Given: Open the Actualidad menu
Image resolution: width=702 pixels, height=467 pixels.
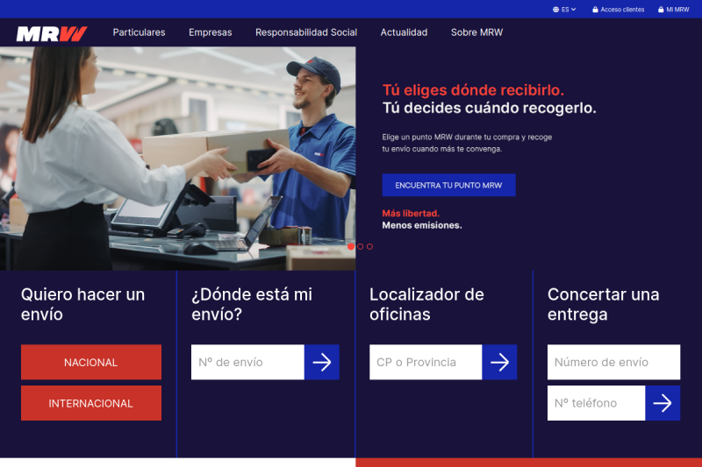Looking at the screenshot, I should tap(404, 32).
